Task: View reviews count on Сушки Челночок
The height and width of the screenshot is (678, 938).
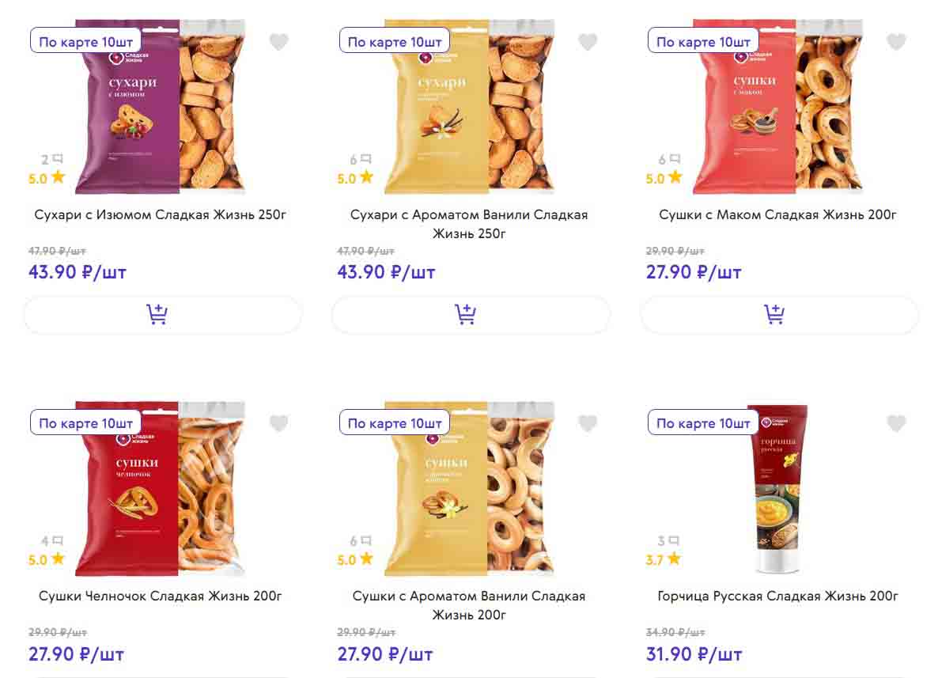Action: point(51,541)
